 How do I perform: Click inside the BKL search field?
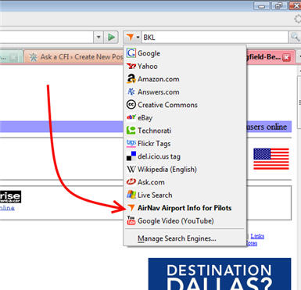(215, 38)
